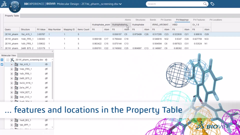Viewport: 240px width, 135px height.
Task: Open the 3DEXPERIENCE compass play button
Action: click(15, 6)
